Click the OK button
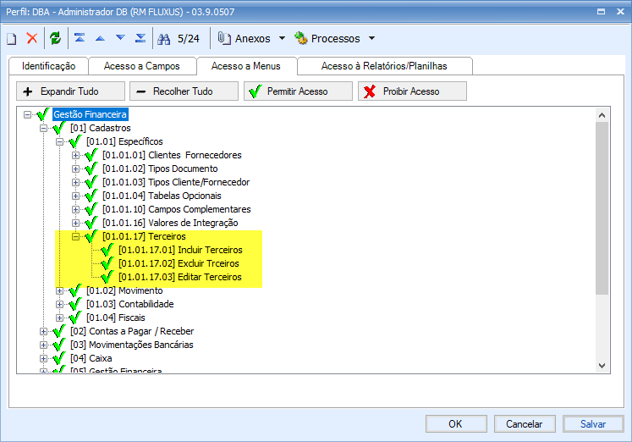The width and height of the screenshot is (632, 442). pos(456,424)
